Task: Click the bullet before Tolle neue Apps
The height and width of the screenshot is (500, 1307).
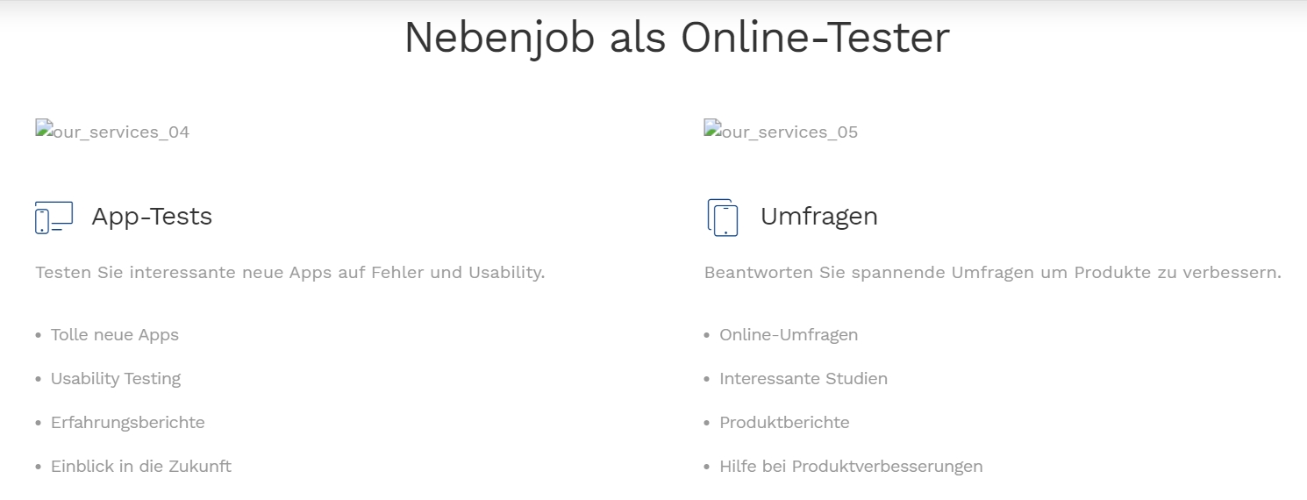Action: [39, 336]
